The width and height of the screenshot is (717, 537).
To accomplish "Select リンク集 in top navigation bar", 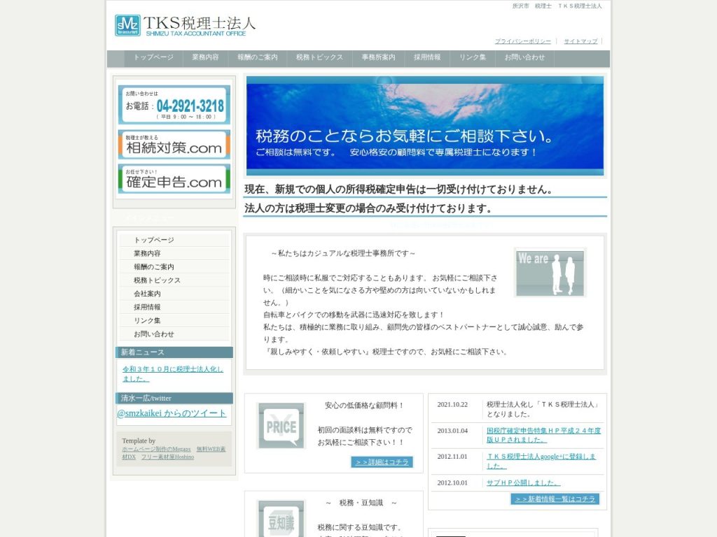I will click(x=473, y=57).
